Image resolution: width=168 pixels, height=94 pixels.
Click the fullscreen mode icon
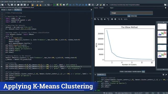93,5
